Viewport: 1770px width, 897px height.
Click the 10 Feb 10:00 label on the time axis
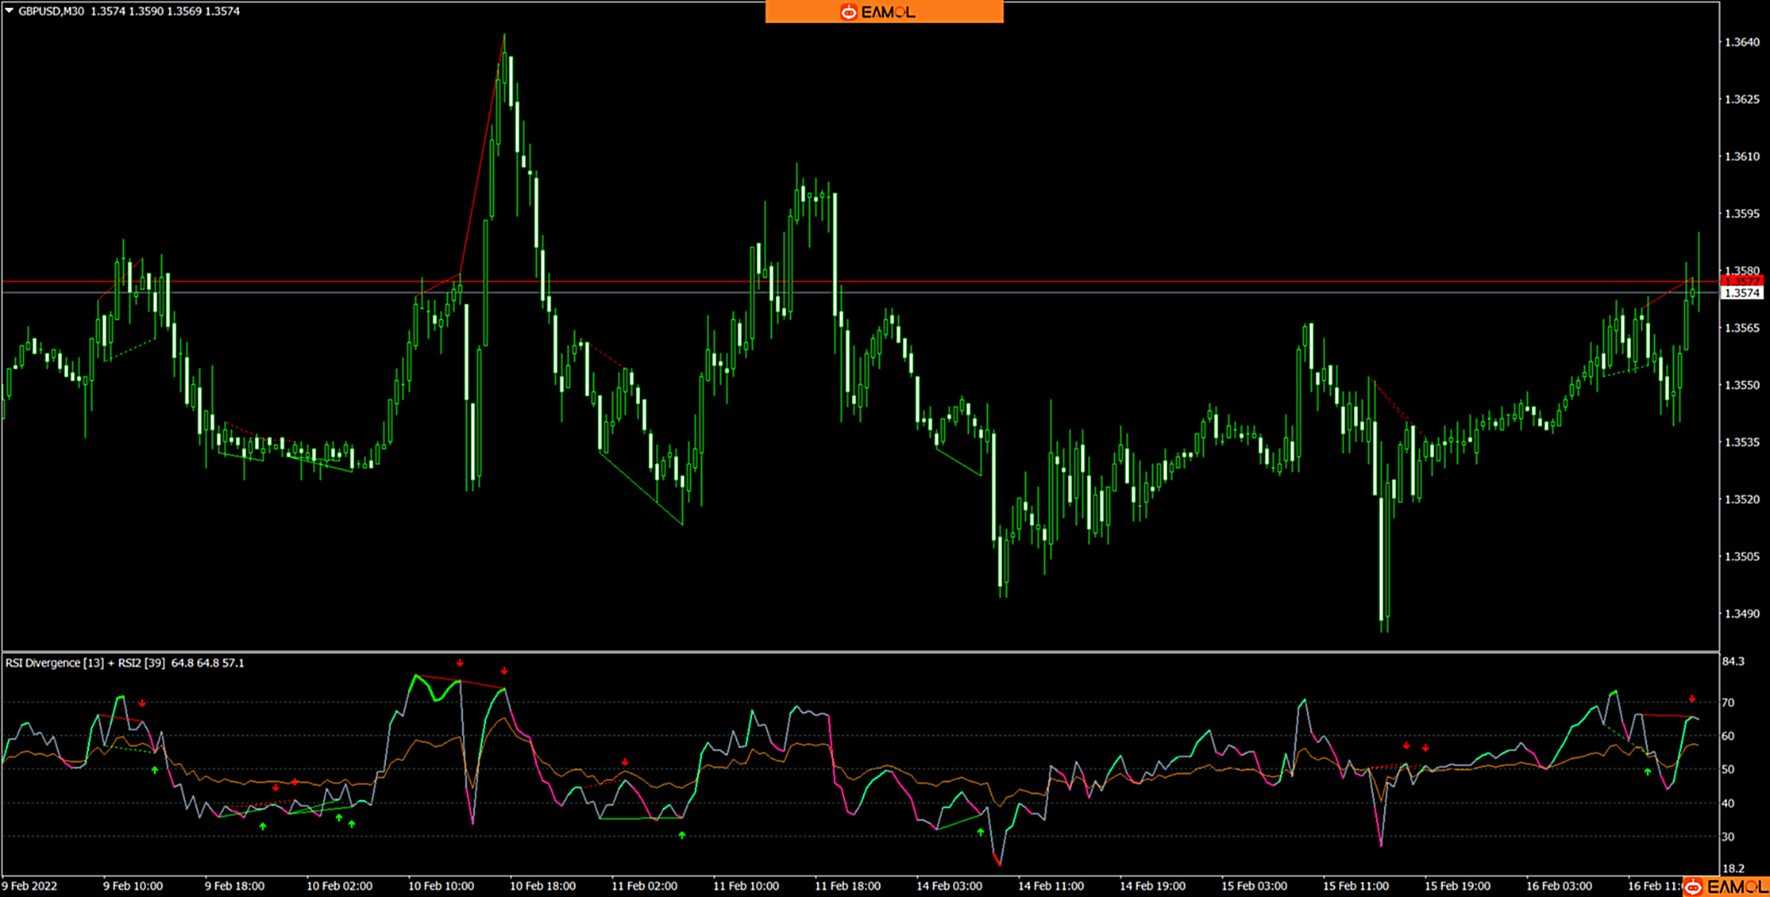pyautogui.click(x=441, y=886)
